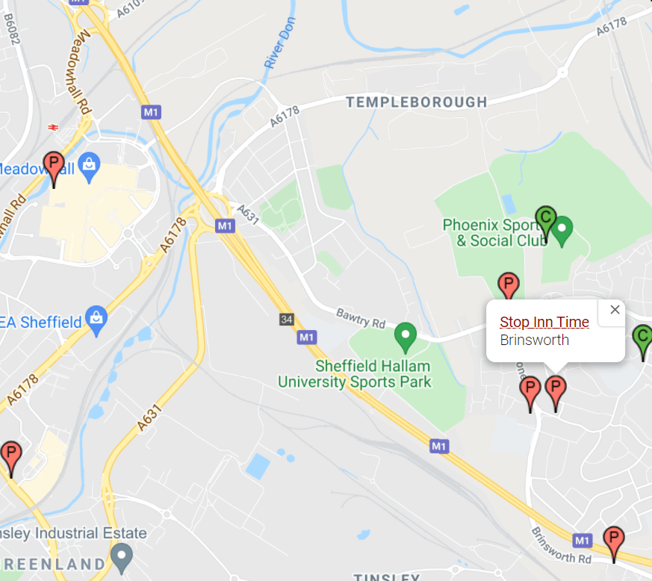This screenshot has width=652, height=581.
Task: Select the red P marker above the info popup
Action: tap(508, 286)
